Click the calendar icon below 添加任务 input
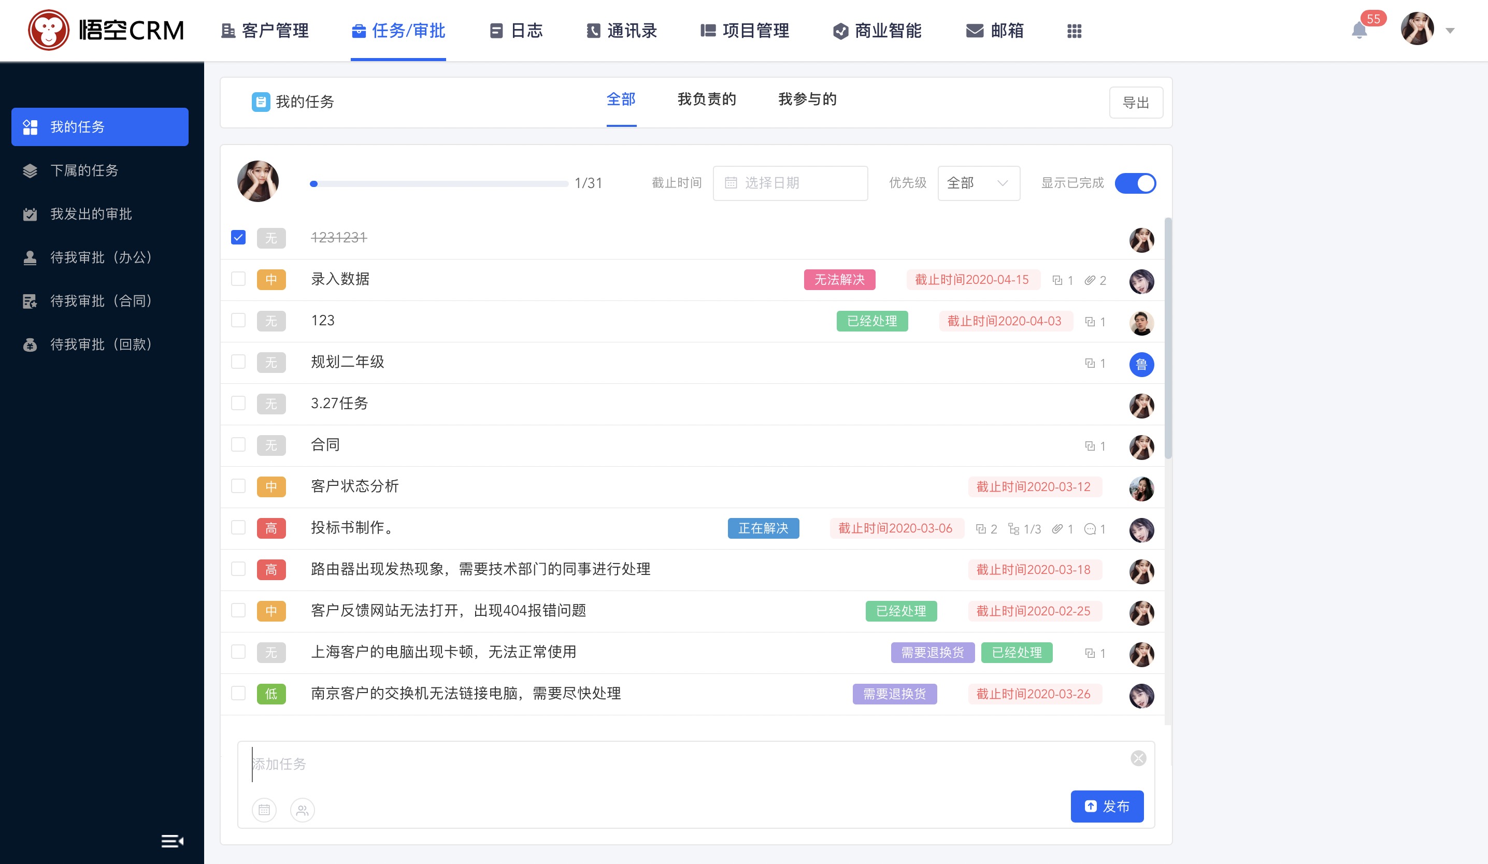 tap(264, 810)
